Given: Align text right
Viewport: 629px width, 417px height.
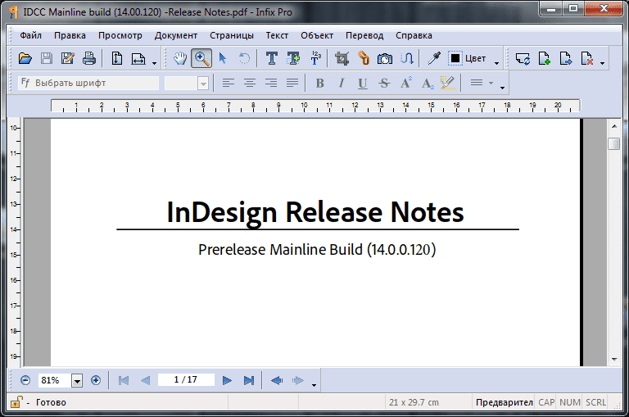Looking at the screenshot, I should pyautogui.click(x=271, y=83).
